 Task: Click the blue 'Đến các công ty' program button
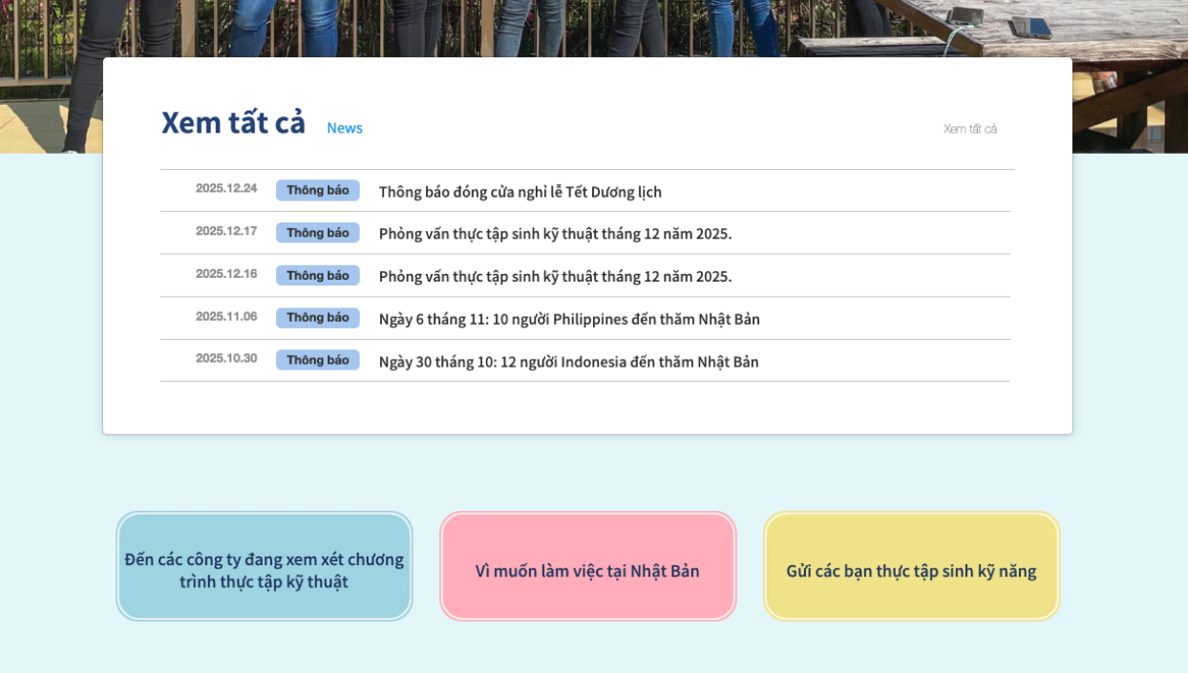(x=265, y=566)
